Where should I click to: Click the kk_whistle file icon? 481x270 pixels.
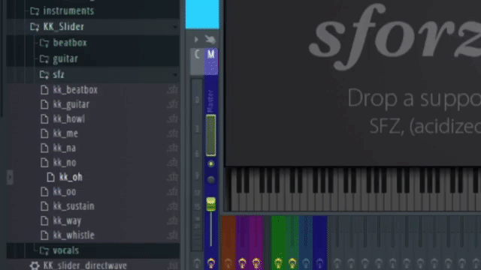coord(44,235)
